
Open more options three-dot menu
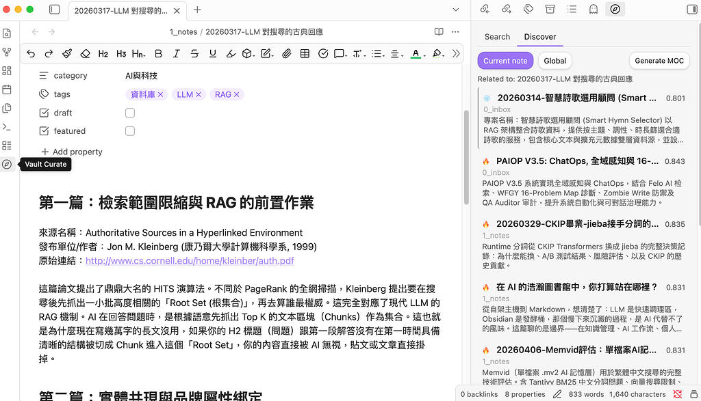tap(455, 31)
